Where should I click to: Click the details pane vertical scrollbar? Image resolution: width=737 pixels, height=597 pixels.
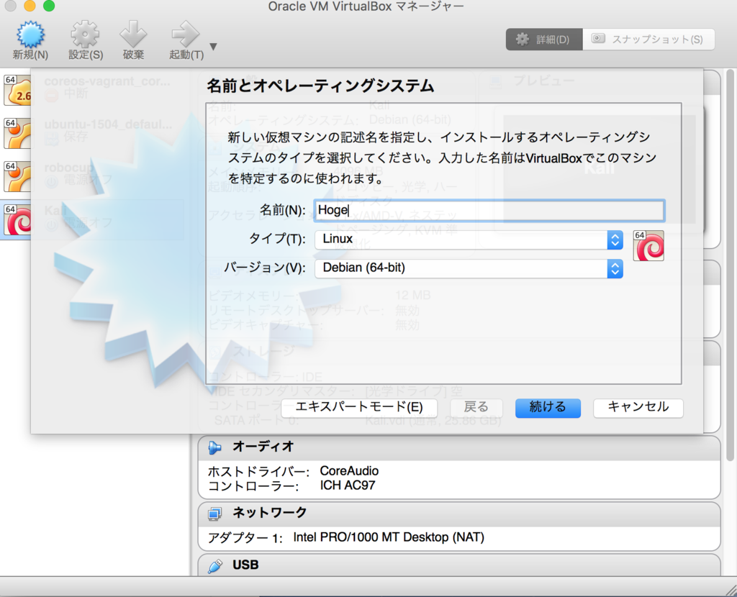pyautogui.click(x=730, y=265)
